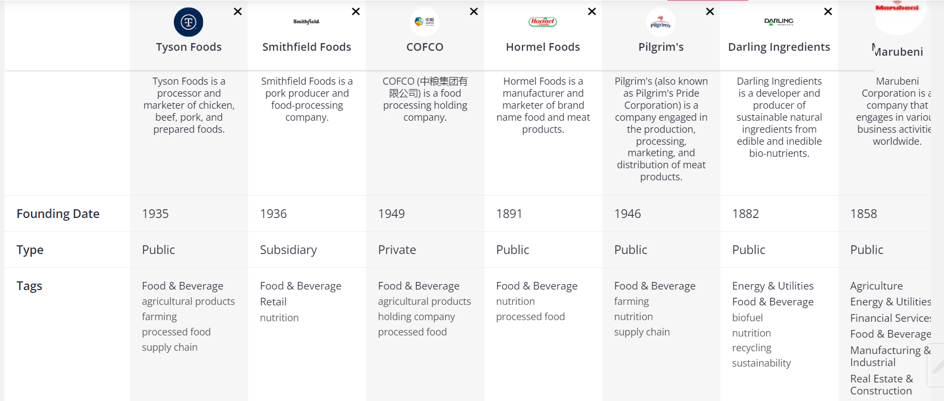Image resolution: width=944 pixels, height=401 pixels.
Task: Click the Tyson Foods logo icon
Action: [x=189, y=22]
